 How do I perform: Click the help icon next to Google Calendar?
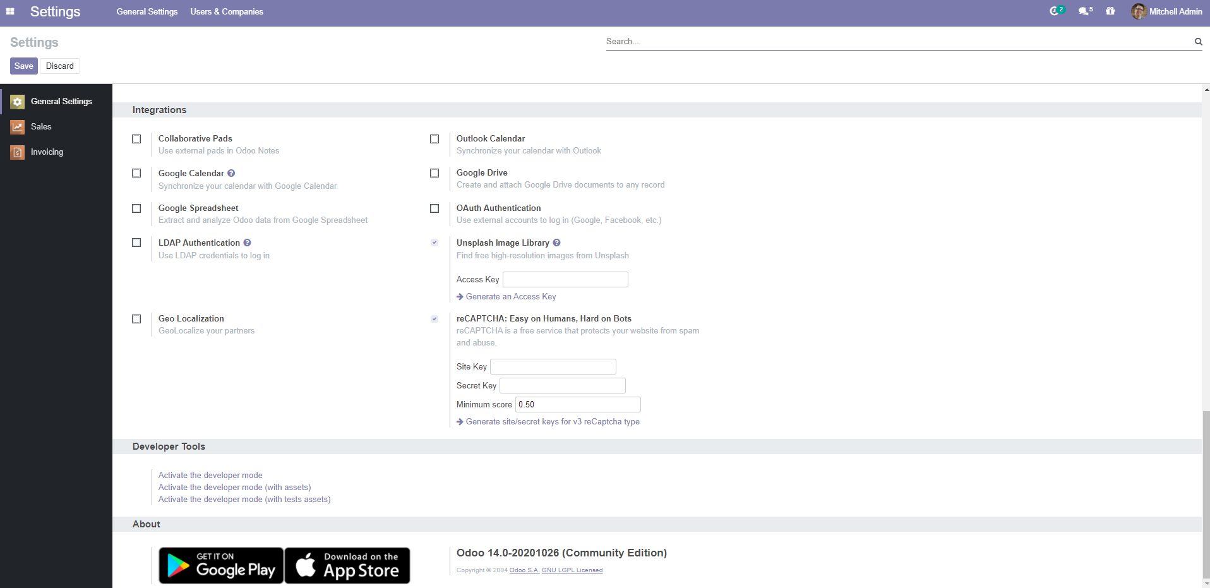231,173
